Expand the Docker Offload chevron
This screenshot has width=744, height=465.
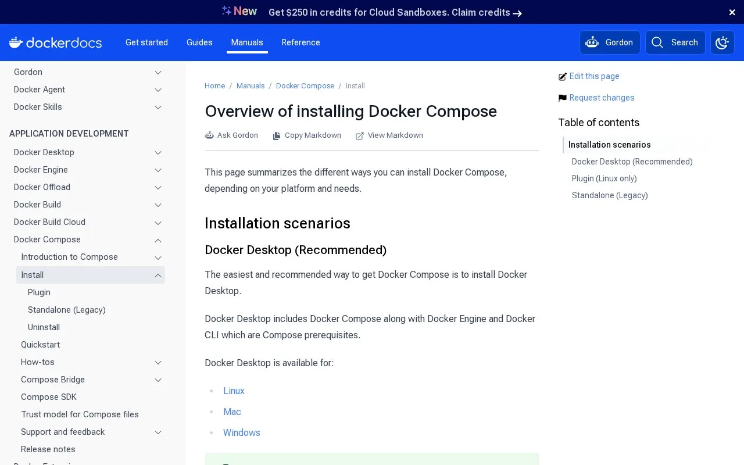click(158, 188)
